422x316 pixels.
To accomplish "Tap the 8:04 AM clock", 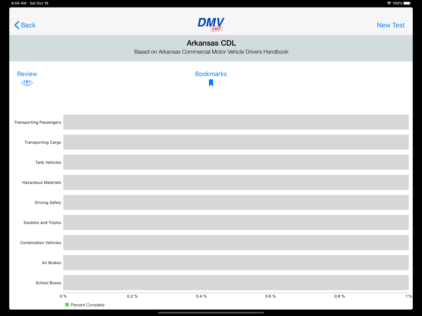I will coord(19,3).
